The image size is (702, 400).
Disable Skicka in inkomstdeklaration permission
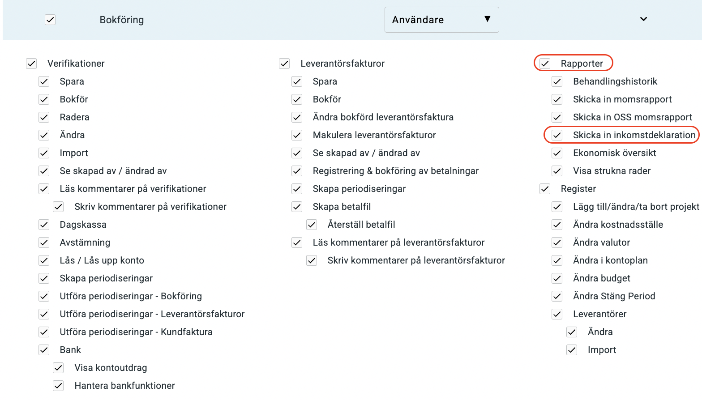(x=557, y=135)
